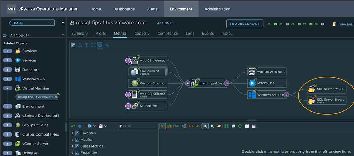Toggle the highlighted zoom magnifier button in chart toolbar
Viewport: 354px width, 156px height.
point(205,126)
